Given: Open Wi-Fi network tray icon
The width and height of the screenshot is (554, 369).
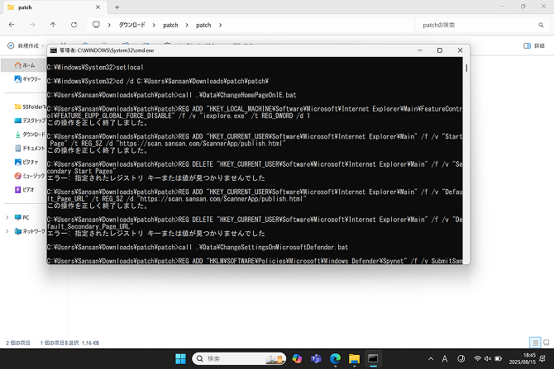Looking at the screenshot, I should 477,359.
